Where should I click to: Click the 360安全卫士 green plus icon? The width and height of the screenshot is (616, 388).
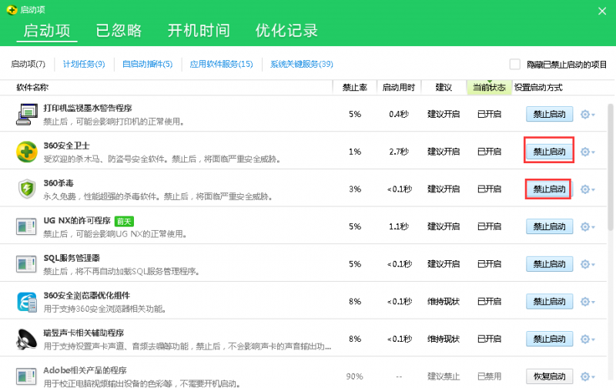pyautogui.click(x=27, y=152)
